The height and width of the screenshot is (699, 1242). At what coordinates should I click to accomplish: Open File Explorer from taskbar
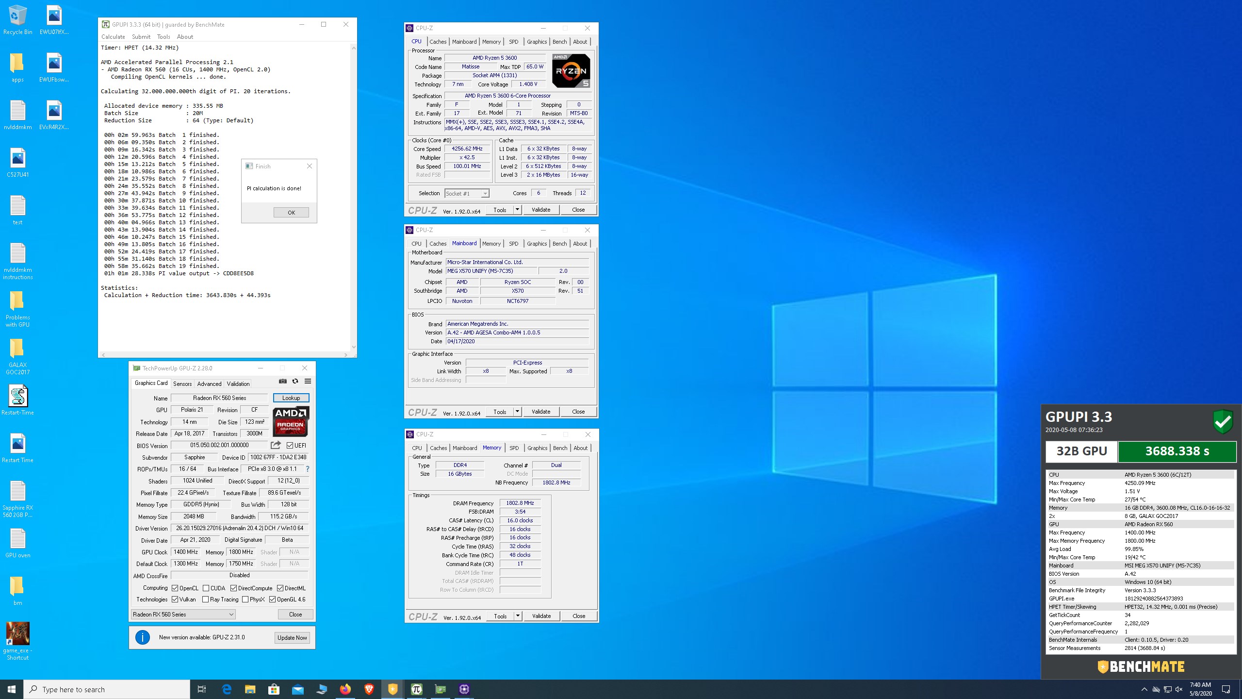[250, 689]
